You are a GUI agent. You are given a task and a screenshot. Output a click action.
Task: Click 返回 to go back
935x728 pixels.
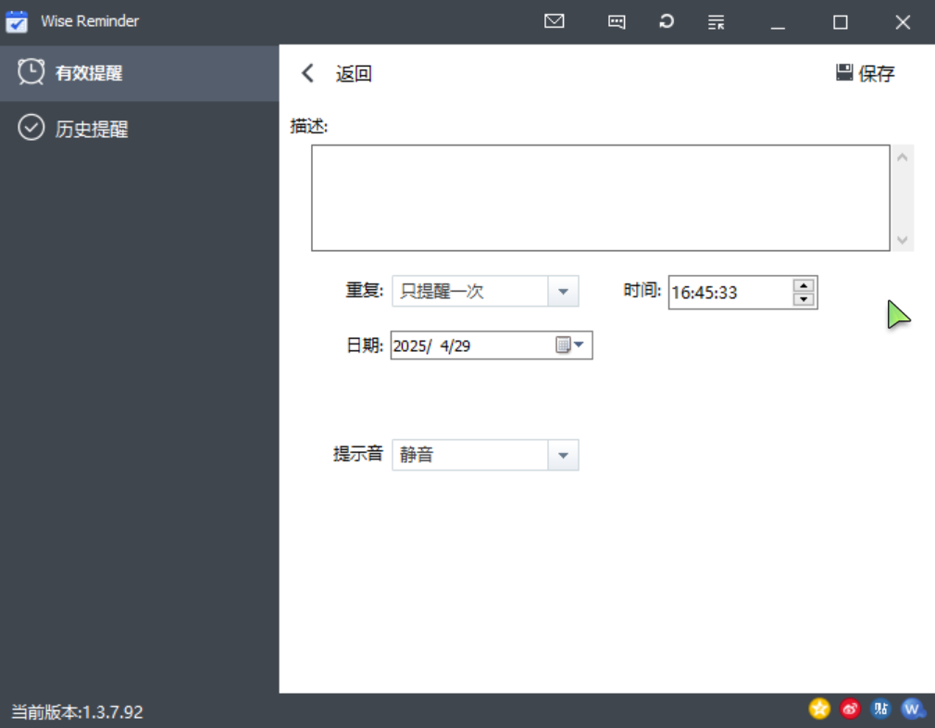(354, 73)
